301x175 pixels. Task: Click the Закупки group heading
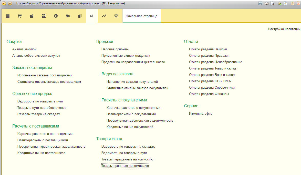click(14, 42)
